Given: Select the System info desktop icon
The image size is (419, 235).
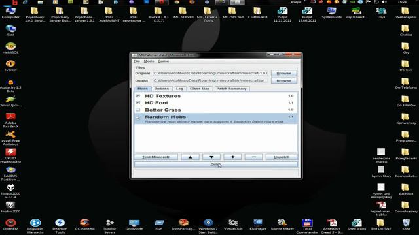Looking at the screenshot, I should 332,13.
